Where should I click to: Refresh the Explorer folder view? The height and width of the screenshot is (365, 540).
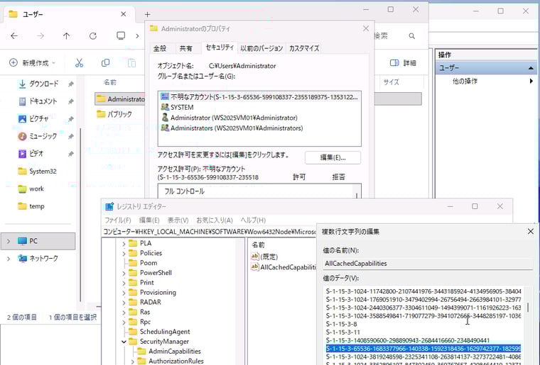pyautogui.click(x=93, y=35)
